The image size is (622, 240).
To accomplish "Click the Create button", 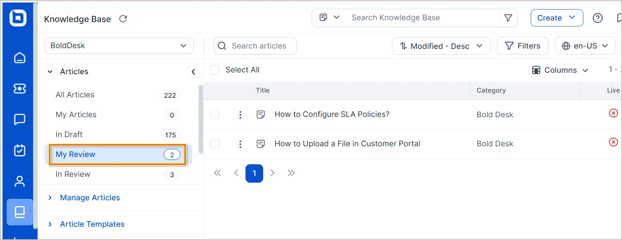I will (x=557, y=18).
